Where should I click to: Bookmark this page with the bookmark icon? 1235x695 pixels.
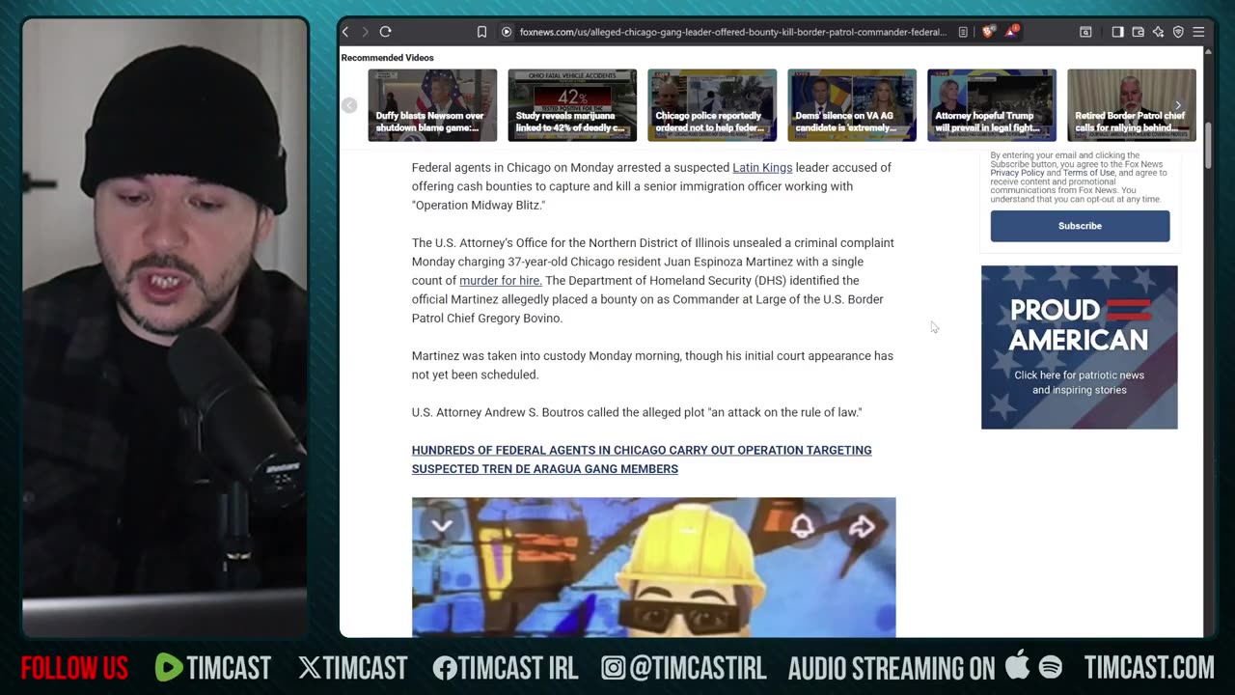pos(481,32)
